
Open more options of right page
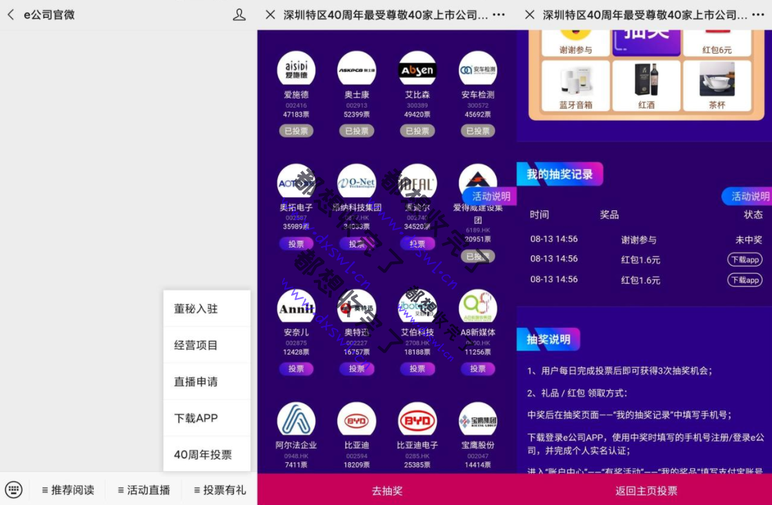click(x=758, y=14)
